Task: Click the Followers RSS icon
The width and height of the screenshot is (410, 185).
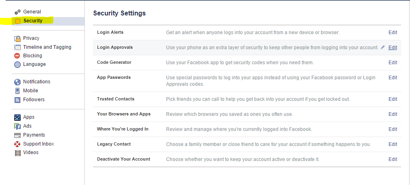Action: click(x=17, y=100)
